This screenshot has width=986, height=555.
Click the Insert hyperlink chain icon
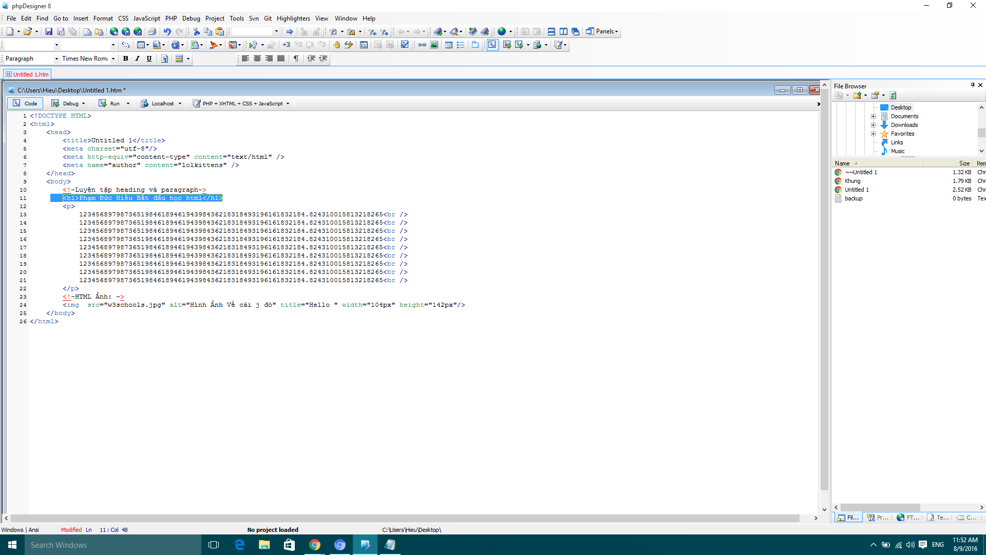(x=422, y=45)
